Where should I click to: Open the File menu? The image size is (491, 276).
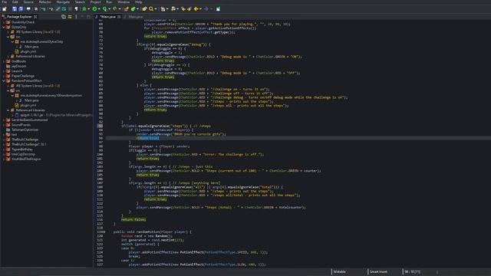(x=5, y=2)
